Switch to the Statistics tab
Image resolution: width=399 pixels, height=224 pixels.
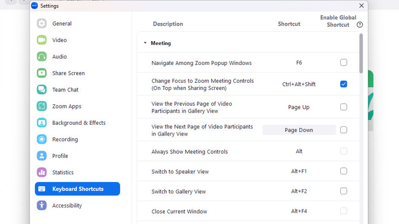pyautogui.click(x=62, y=172)
